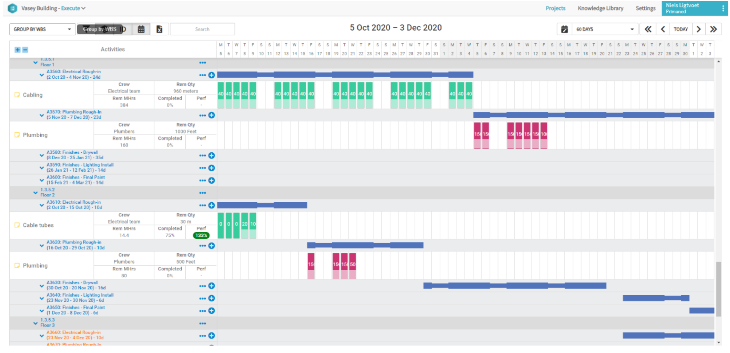Open user menu vertical dots icon
This screenshot has width=730, height=353.
(x=723, y=9)
